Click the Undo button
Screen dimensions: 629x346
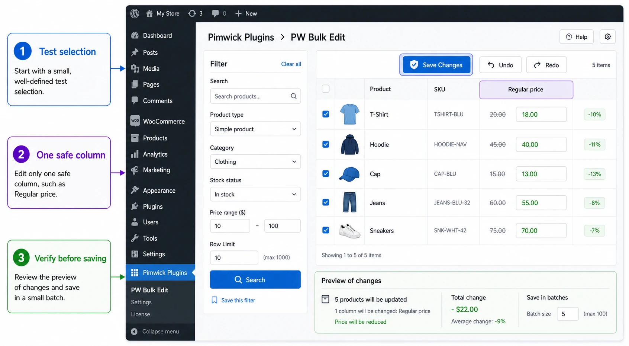pyautogui.click(x=500, y=65)
